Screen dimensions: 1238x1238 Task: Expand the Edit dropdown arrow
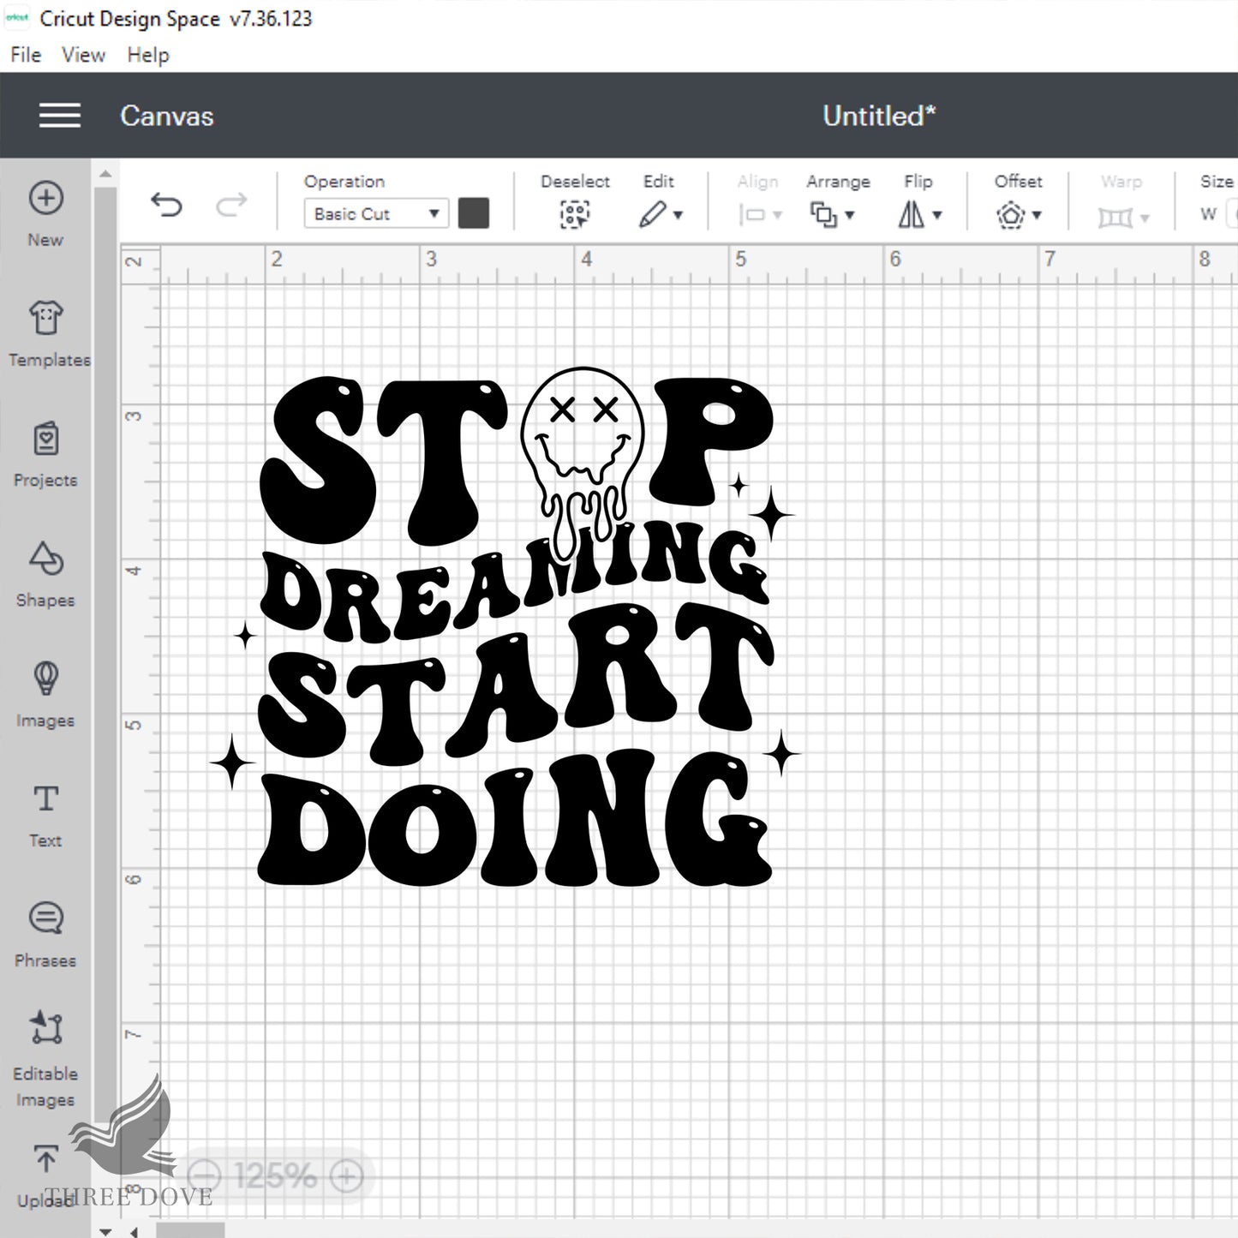pos(678,215)
